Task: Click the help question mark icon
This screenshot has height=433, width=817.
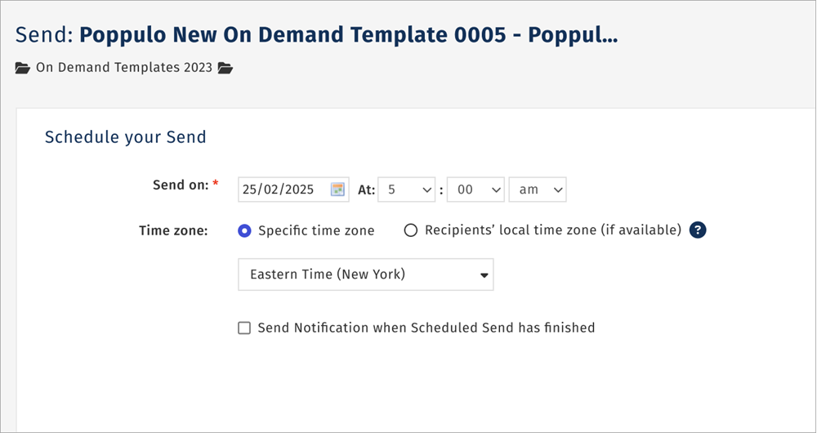Action: click(698, 230)
